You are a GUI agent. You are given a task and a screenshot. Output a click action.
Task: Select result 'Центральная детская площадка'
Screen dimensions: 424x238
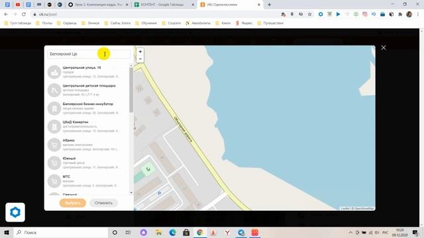[87, 90]
